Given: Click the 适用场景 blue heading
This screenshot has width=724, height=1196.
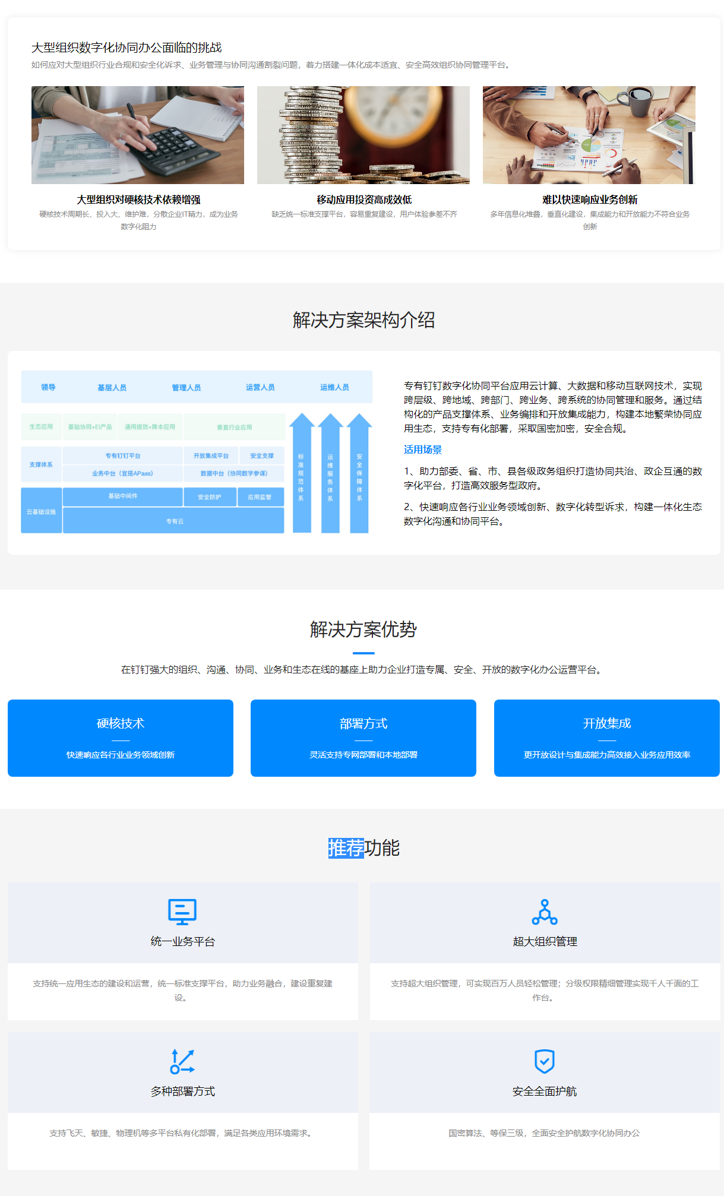Looking at the screenshot, I should click(x=423, y=450).
